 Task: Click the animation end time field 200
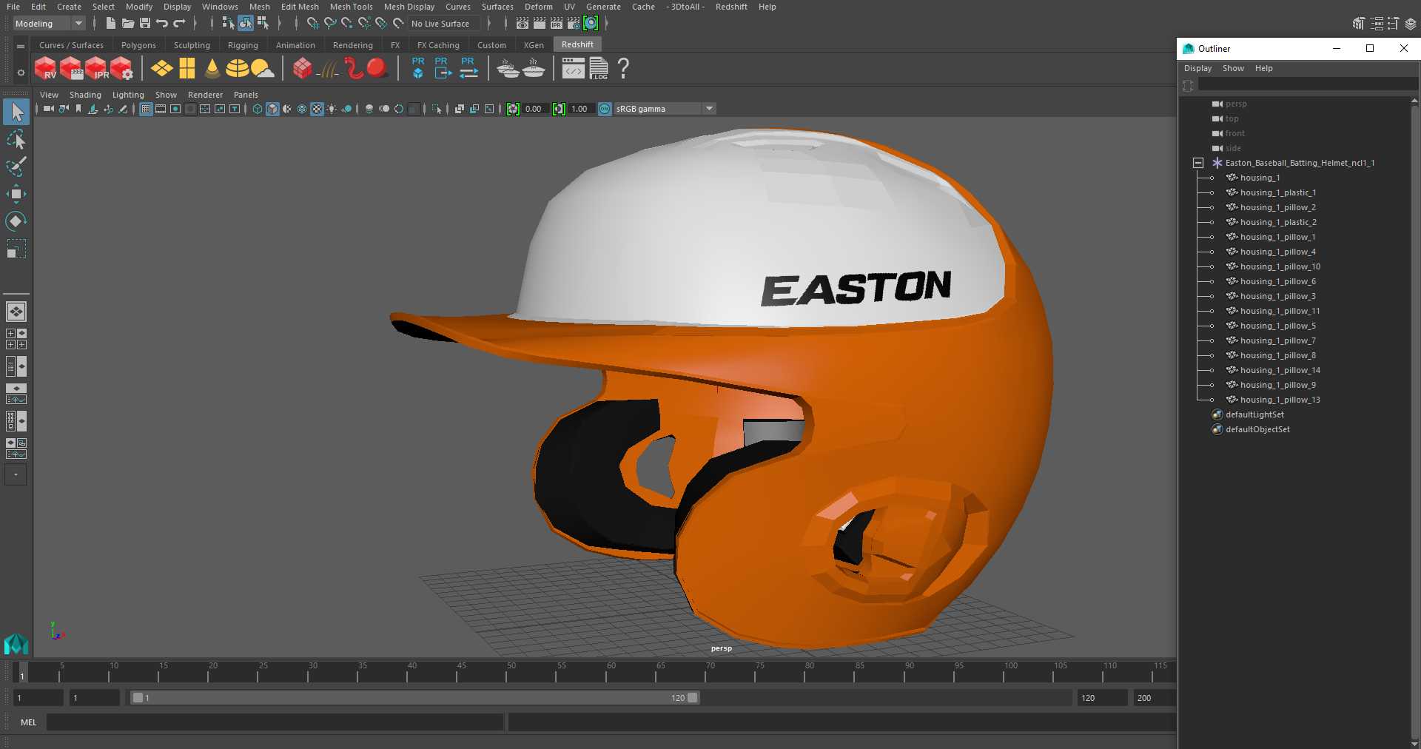click(1154, 698)
